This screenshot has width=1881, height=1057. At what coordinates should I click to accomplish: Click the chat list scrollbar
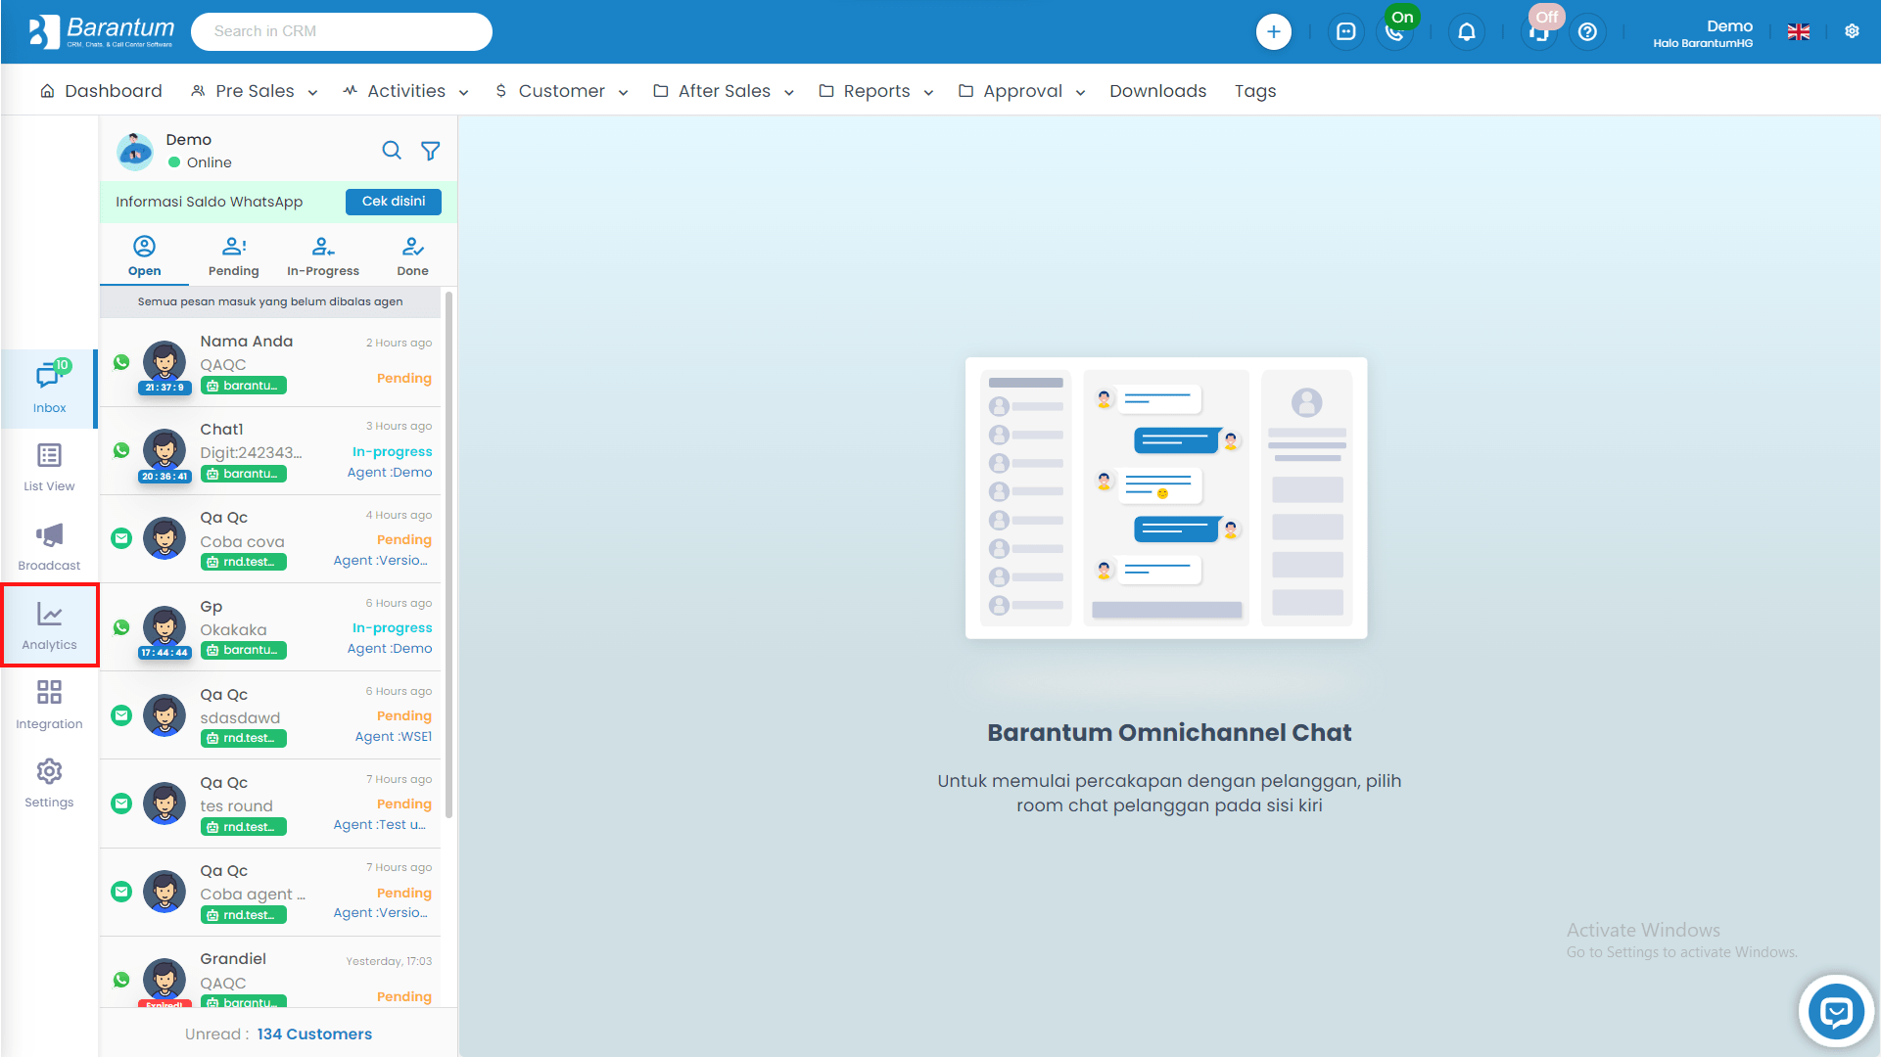tap(449, 553)
